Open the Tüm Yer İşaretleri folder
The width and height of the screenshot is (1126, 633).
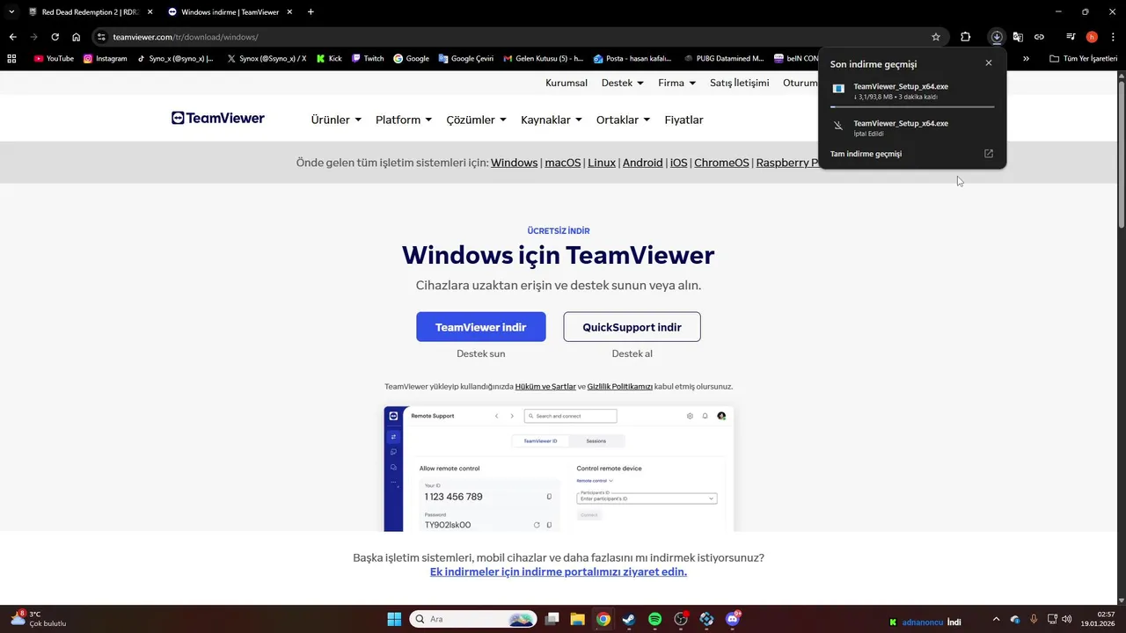pos(1084,59)
